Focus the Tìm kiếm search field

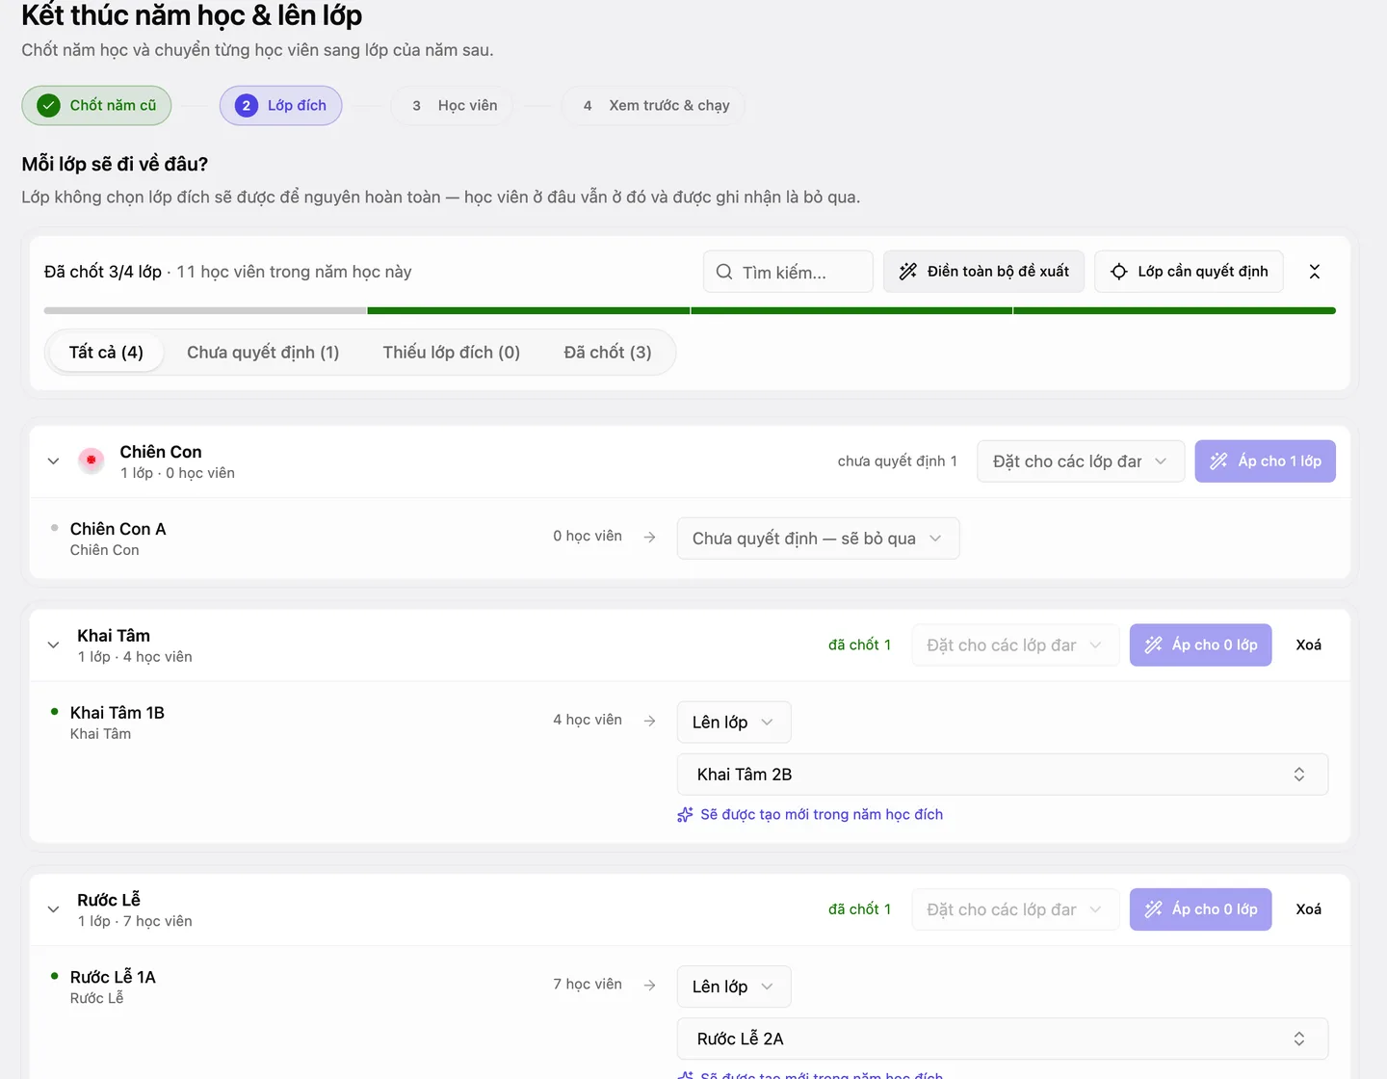(788, 272)
